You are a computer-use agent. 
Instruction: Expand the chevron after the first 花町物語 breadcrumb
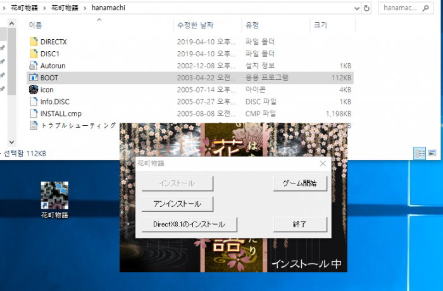pos(44,8)
